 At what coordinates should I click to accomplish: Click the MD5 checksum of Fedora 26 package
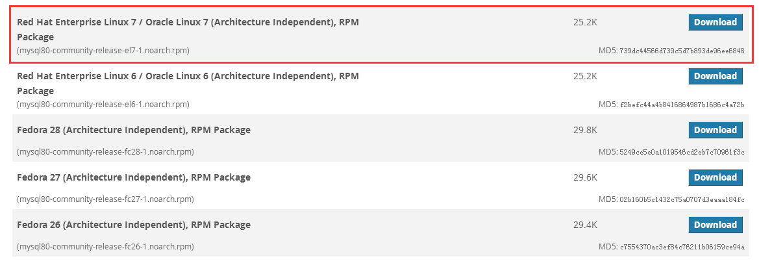[x=682, y=247]
